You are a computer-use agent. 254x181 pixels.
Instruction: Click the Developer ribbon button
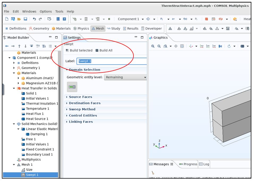[x=151, y=28]
